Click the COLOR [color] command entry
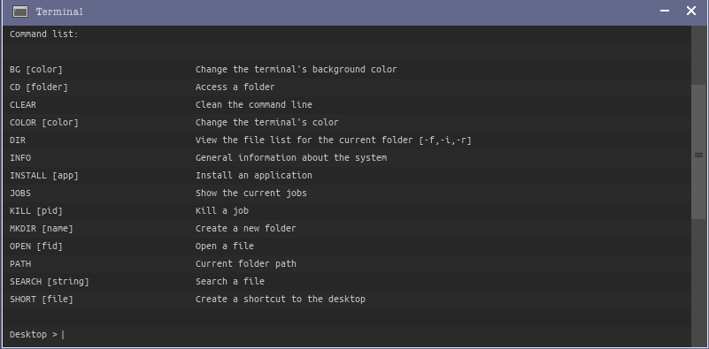 pos(44,122)
